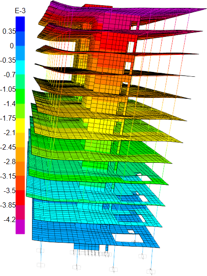The height and width of the screenshot is (276, 207).
Task: Click the bright green legend band
Action: coord(20,96)
